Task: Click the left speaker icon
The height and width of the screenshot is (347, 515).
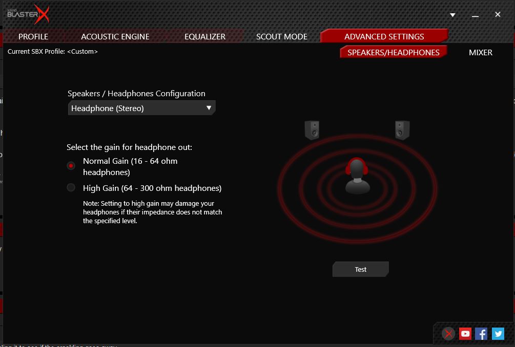Action: click(312, 130)
